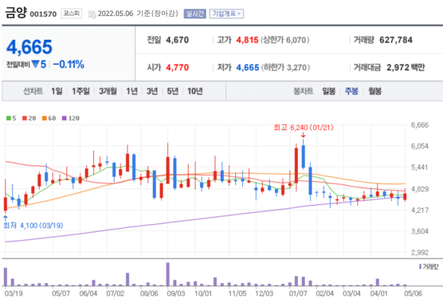
Task: Switch to 월봉 monthly candle chart
Action: 375,91
